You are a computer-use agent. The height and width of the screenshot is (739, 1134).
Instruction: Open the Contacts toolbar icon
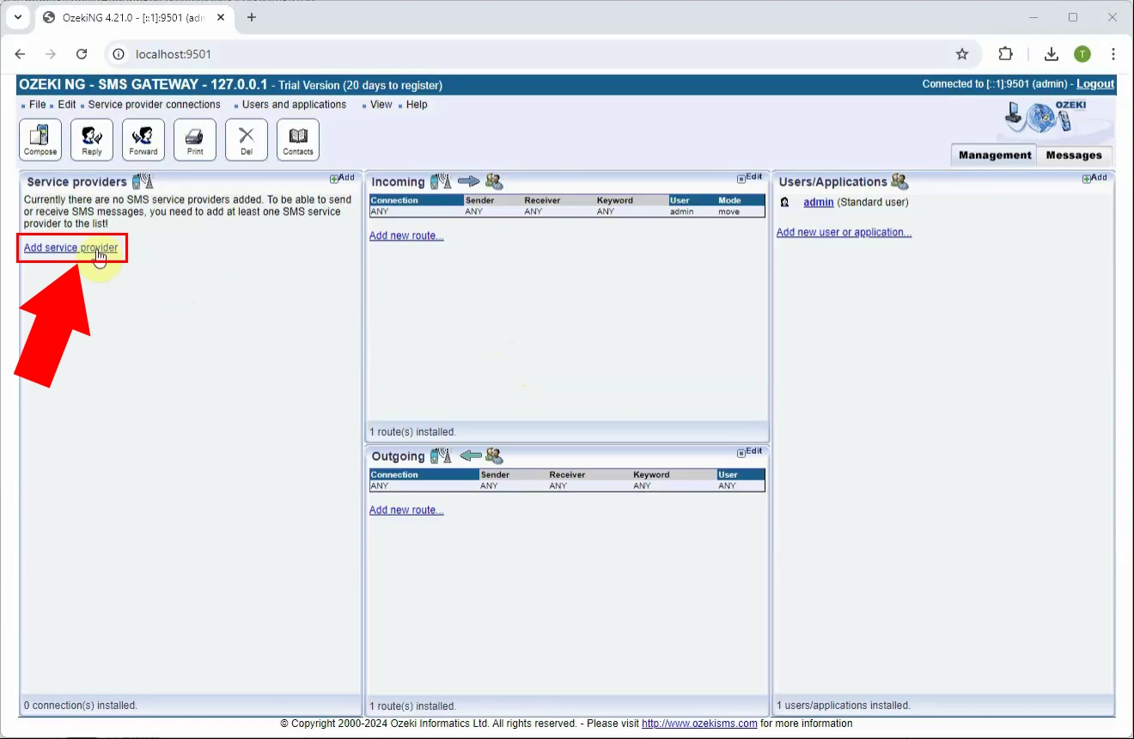pyautogui.click(x=298, y=139)
